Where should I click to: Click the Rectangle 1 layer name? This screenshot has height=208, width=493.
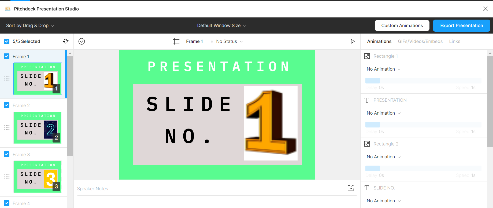pos(385,56)
